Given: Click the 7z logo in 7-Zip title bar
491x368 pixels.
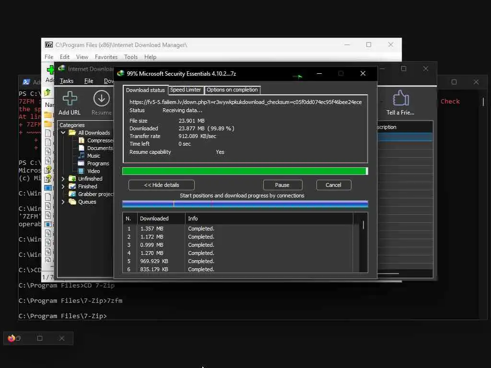Looking at the screenshot, I should (x=49, y=45).
